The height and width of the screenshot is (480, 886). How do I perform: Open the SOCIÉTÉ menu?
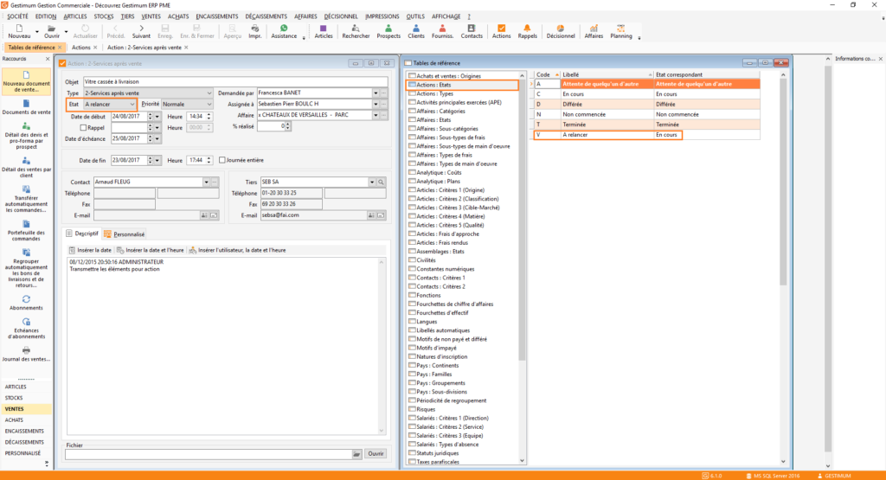tap(17, 16)
